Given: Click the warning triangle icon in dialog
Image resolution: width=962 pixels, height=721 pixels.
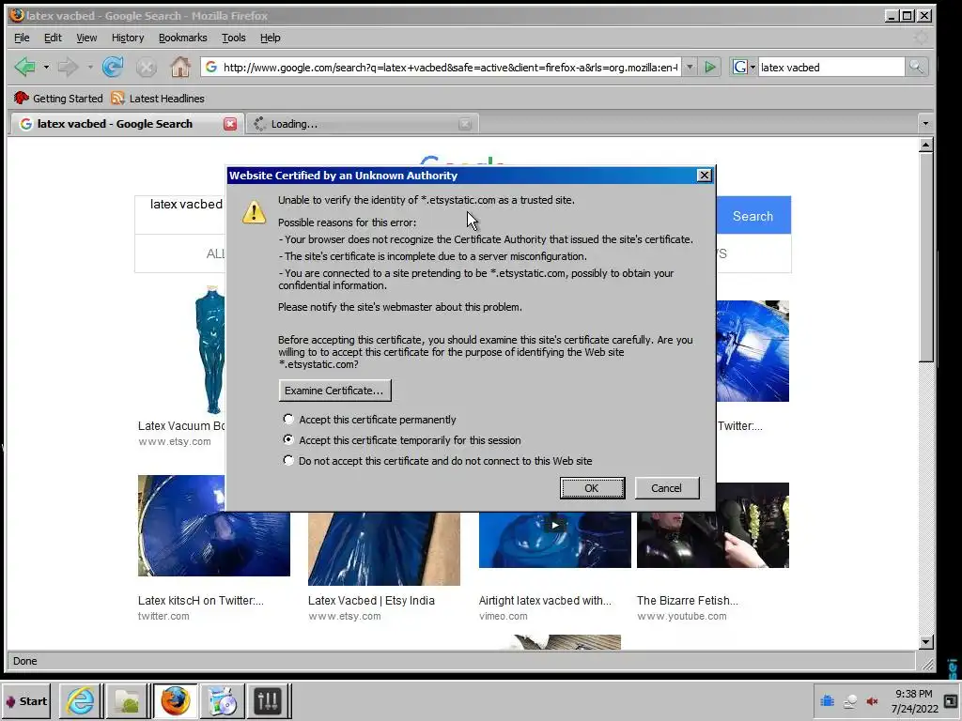Looking at the screenshot, I should [x=254, y=212].
